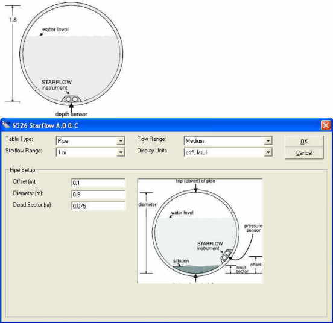The height and width of the screenshot is (323, 333).
Task: Click the 'cm², l/s, l' Display Units value
Action: 196,152
